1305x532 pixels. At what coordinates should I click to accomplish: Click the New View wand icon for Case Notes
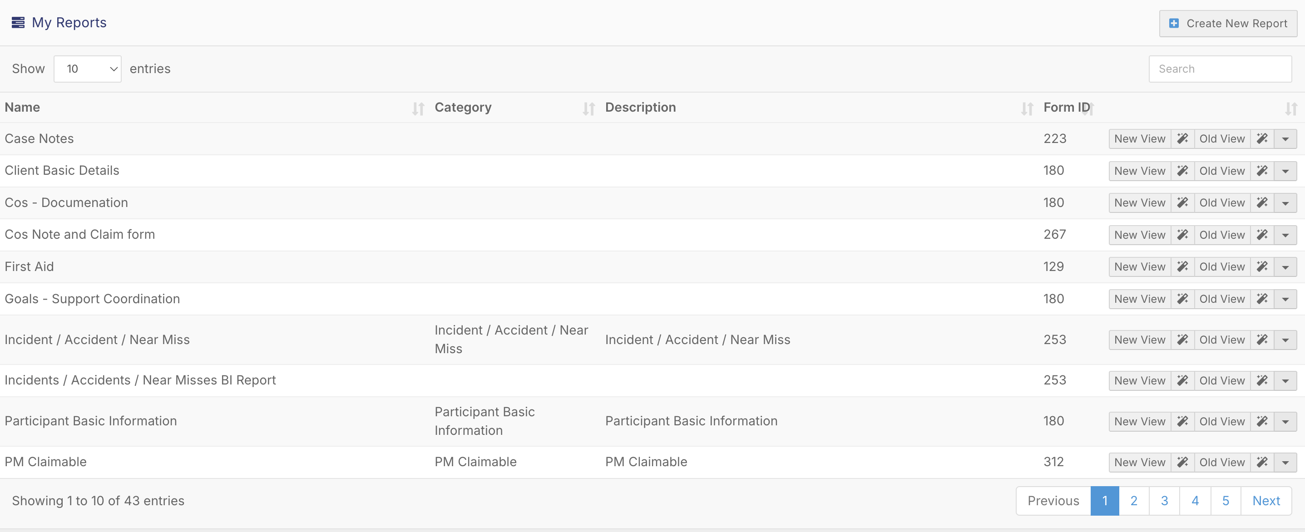(1182, 139)
